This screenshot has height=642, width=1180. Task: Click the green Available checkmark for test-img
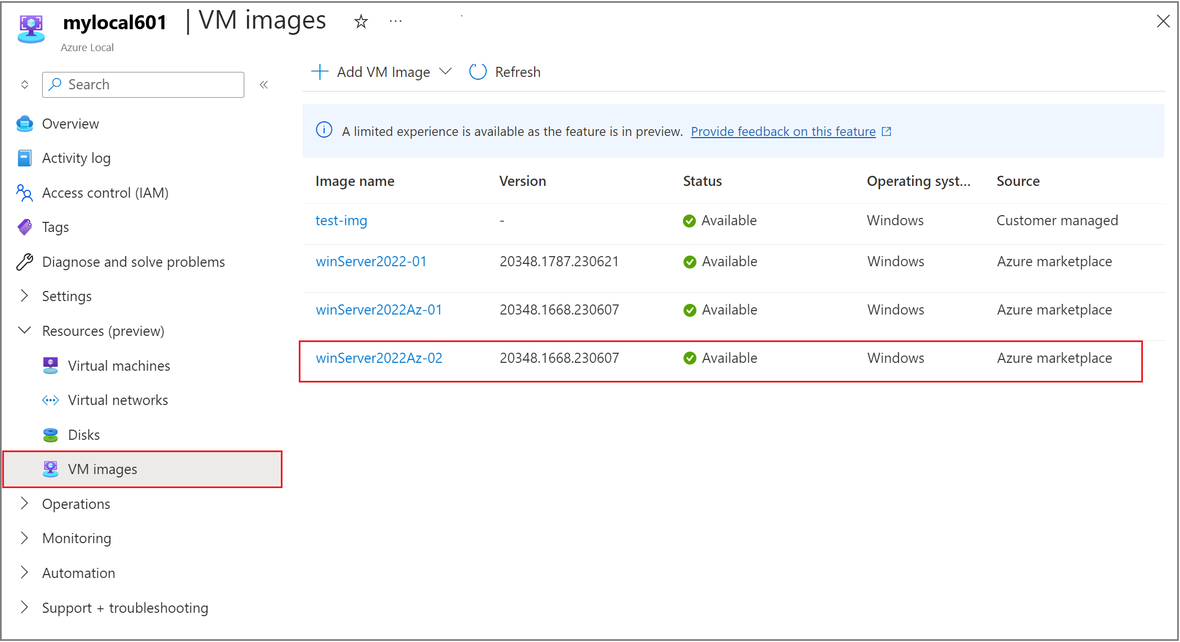pos(689,221)
